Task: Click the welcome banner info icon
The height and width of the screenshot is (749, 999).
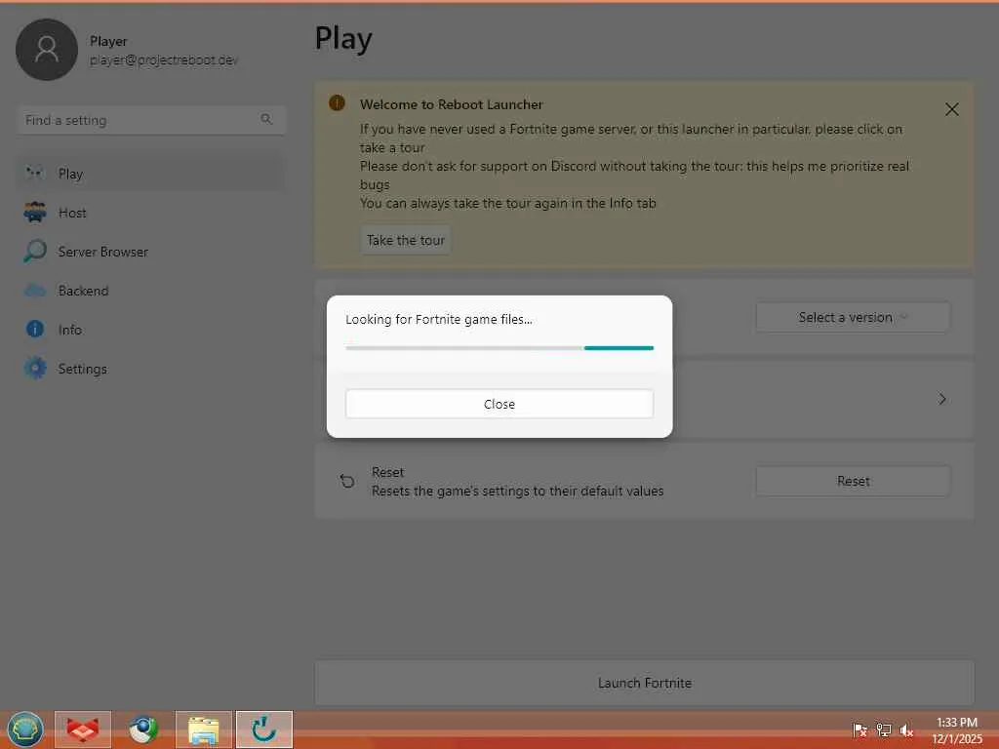Action: (x=337, y=102)
